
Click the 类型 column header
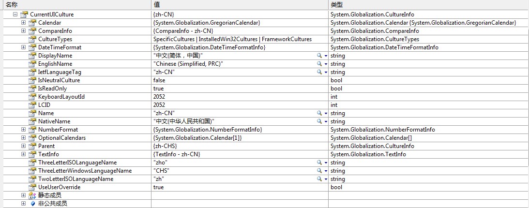click(429, 5)
